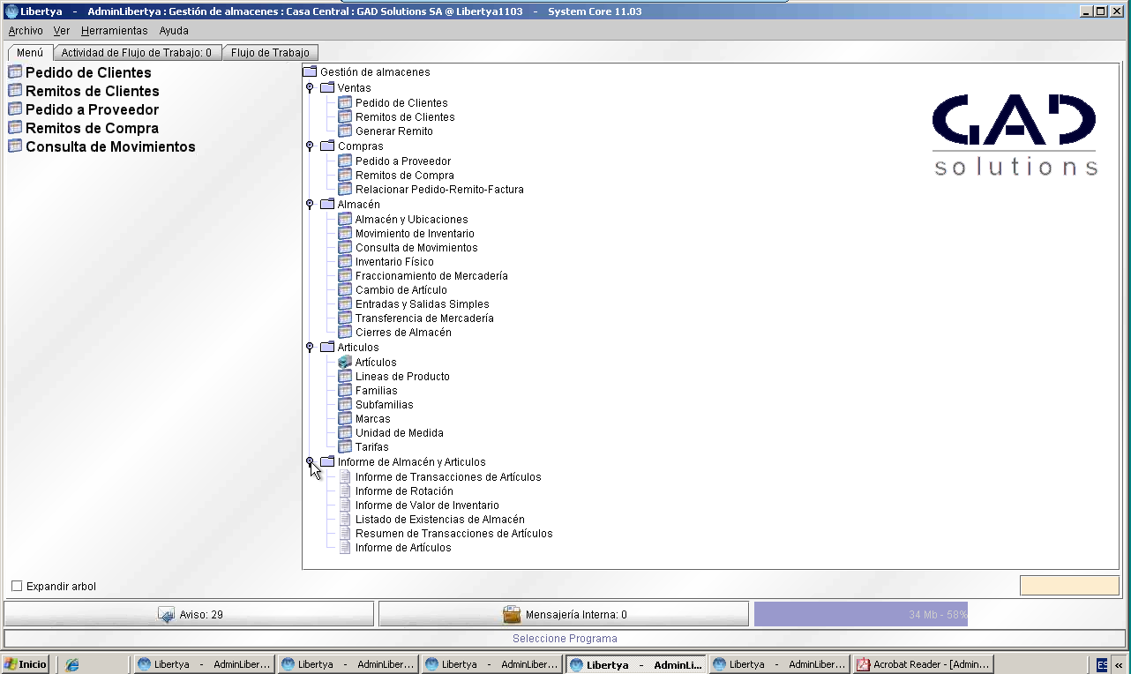Click the icon beside Unidad de Medida
The image size is (1131, 674).
click(x=345, y=433)
